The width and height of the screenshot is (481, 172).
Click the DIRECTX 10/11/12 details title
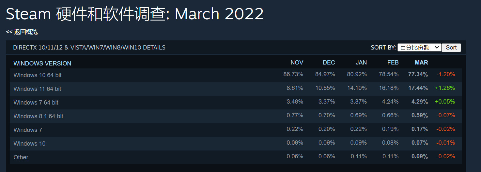89,48
